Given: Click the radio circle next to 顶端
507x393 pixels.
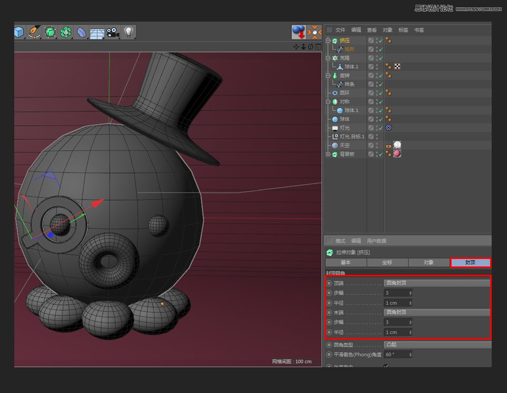Looking at the screenshot, I should tap(330, 283).
